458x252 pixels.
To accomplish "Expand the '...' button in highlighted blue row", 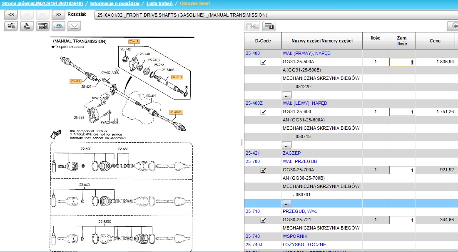I will coord(286,203).
